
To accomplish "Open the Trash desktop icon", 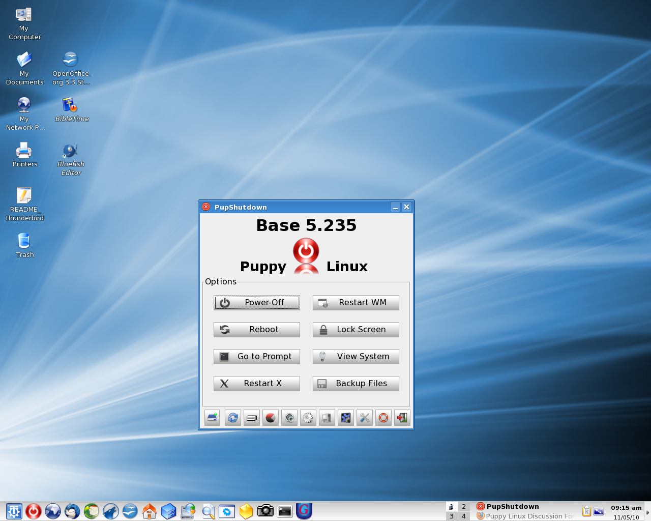I will [24, 245].
